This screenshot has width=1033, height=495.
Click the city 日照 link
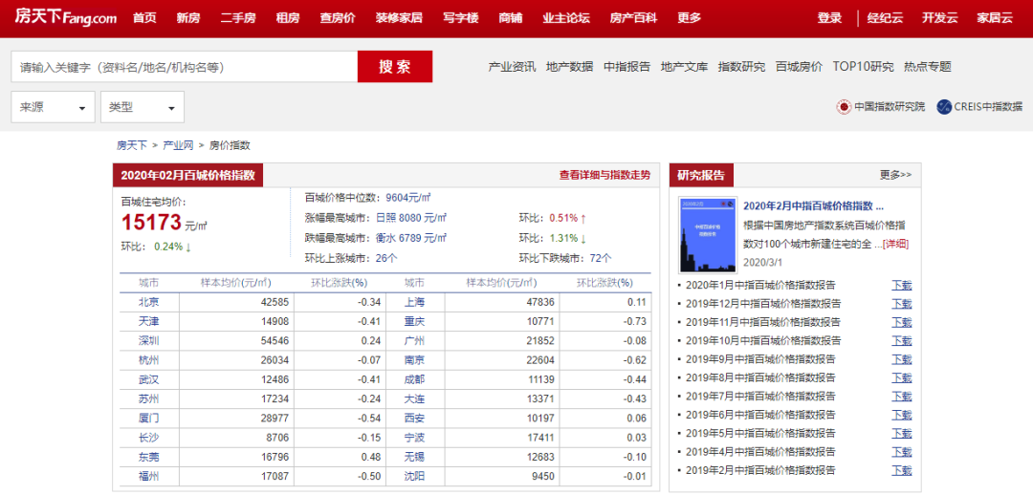tap(386, 218)
